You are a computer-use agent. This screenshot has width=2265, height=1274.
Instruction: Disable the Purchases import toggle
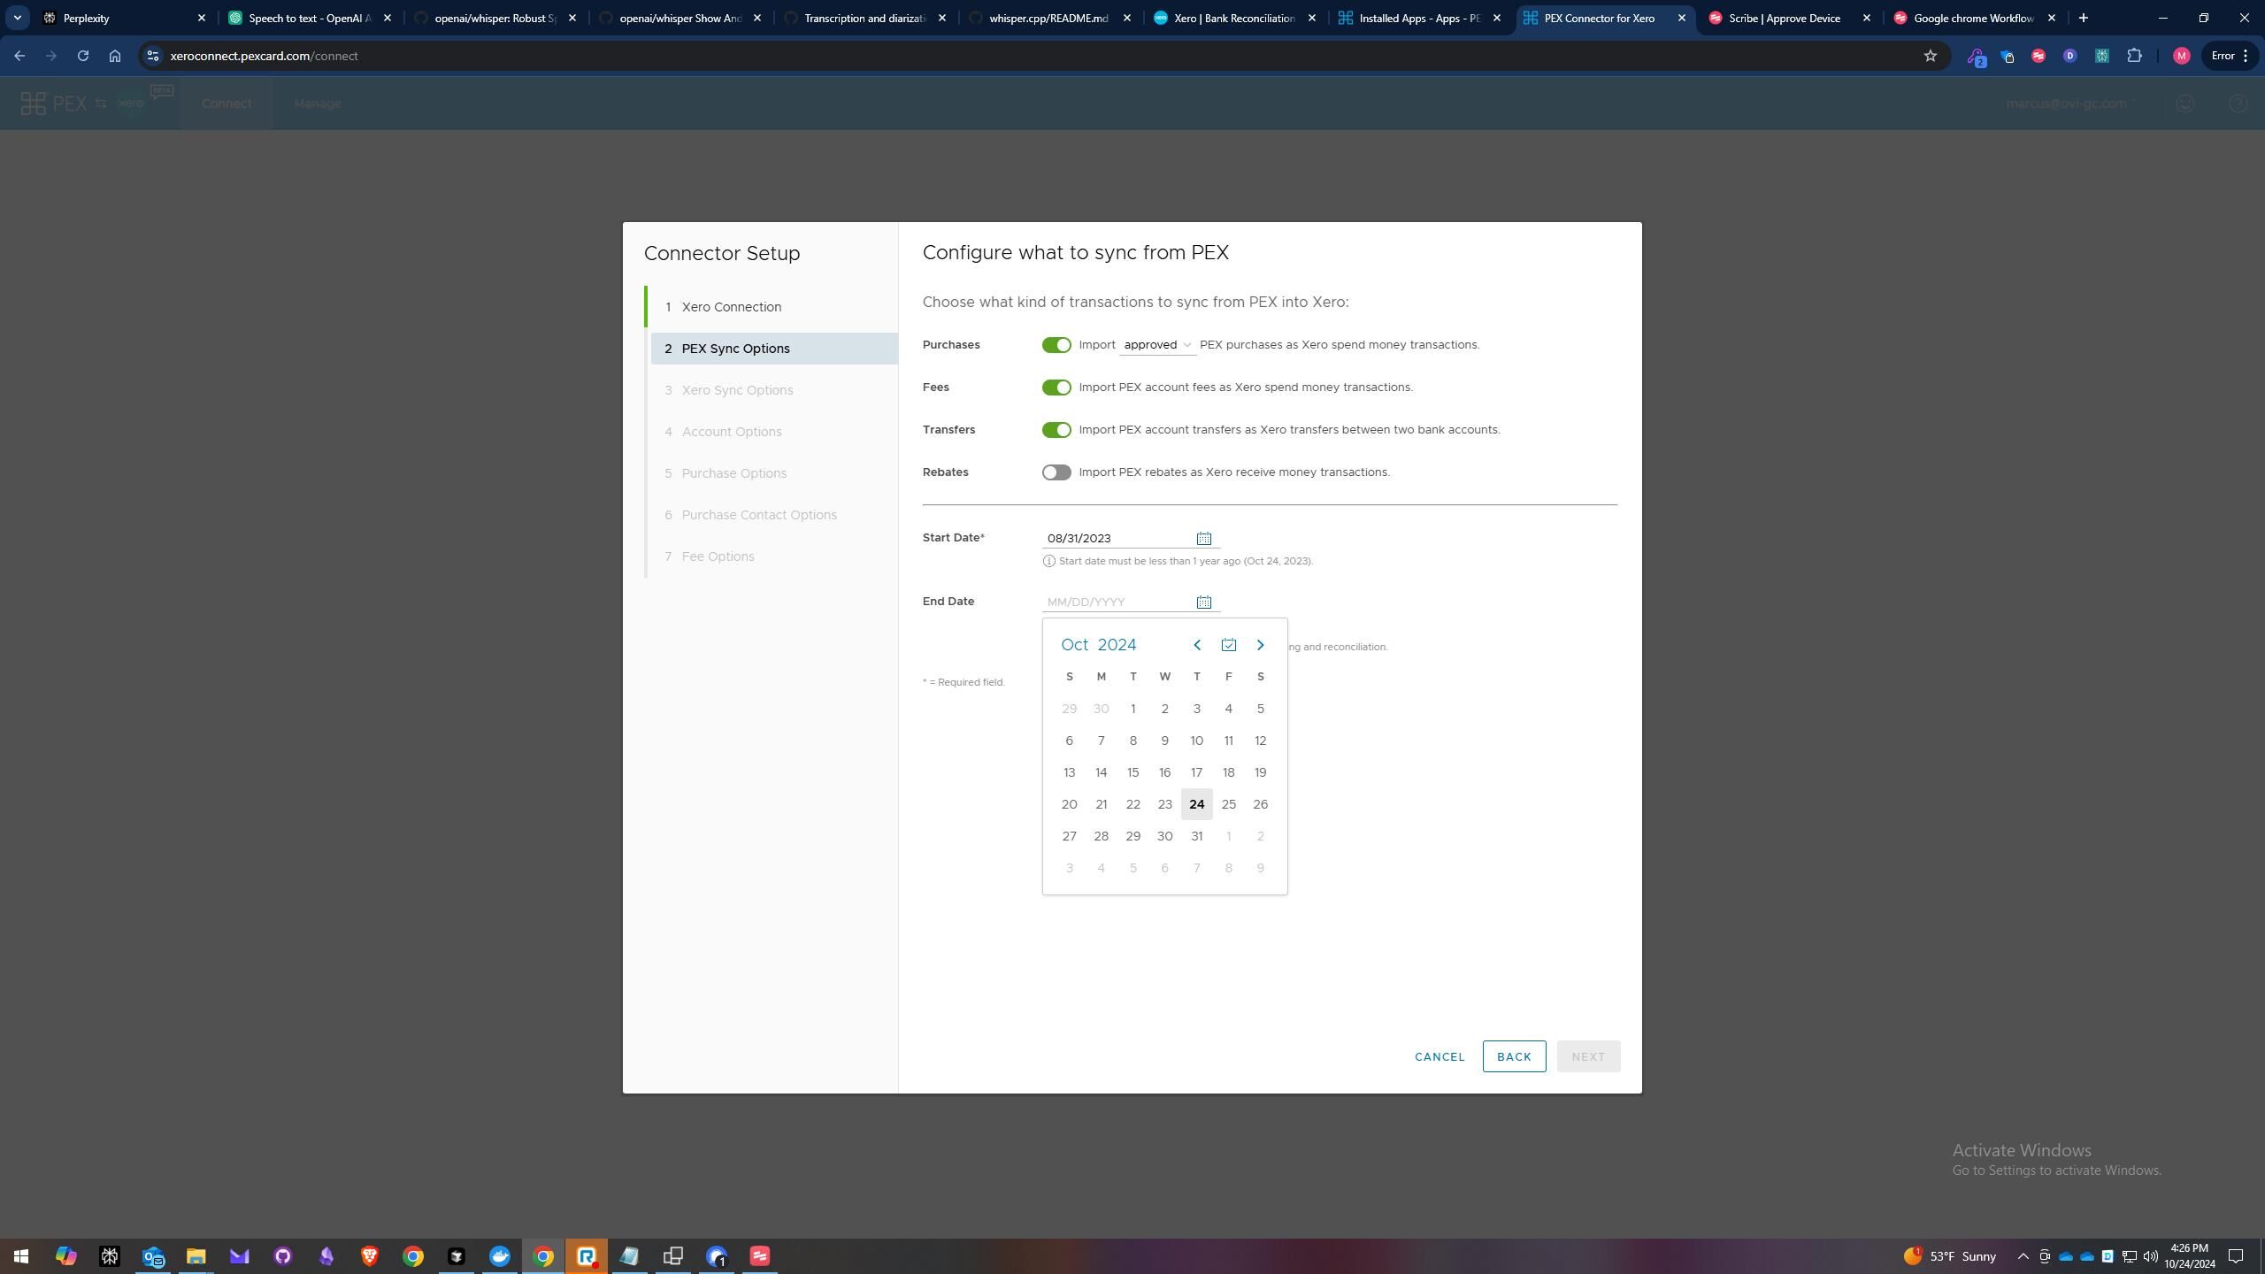tap(1056, 345)
